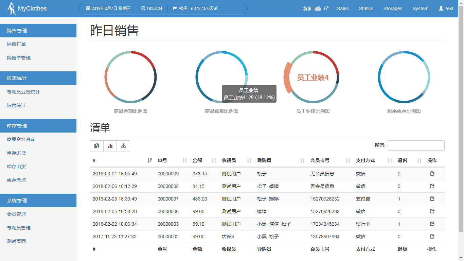
Task: Click amount 486.00 cell
Action: coord(200,199)
